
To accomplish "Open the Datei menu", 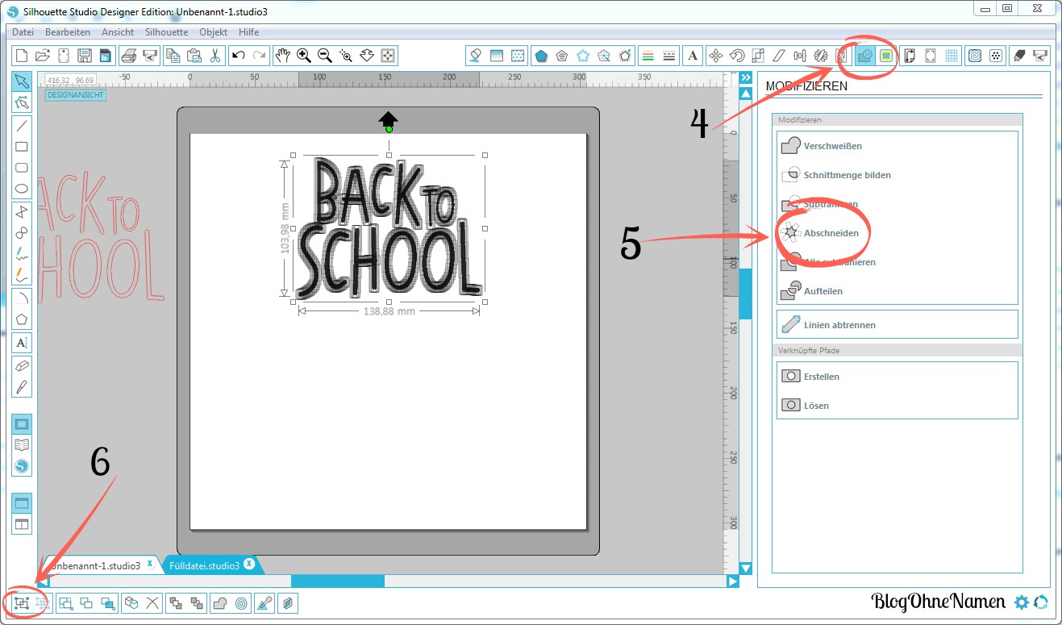I will [x=23, y=32].
